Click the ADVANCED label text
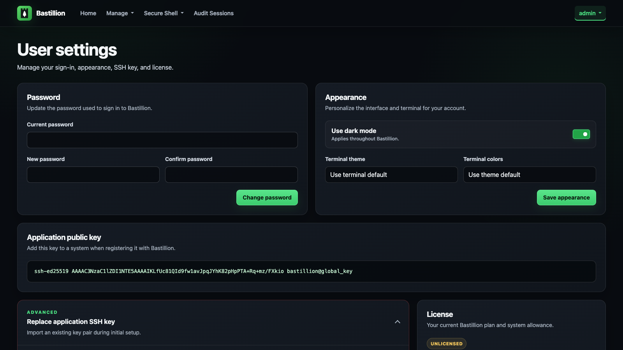 point(42,312)
